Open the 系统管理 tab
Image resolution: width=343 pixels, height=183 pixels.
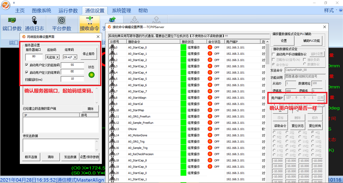coord(121,11)
